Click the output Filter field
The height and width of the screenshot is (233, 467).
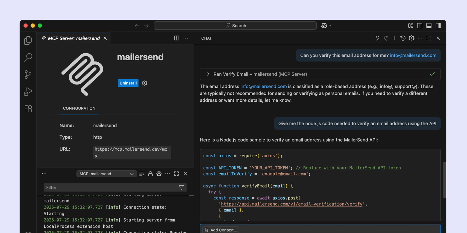coord(111,188)
